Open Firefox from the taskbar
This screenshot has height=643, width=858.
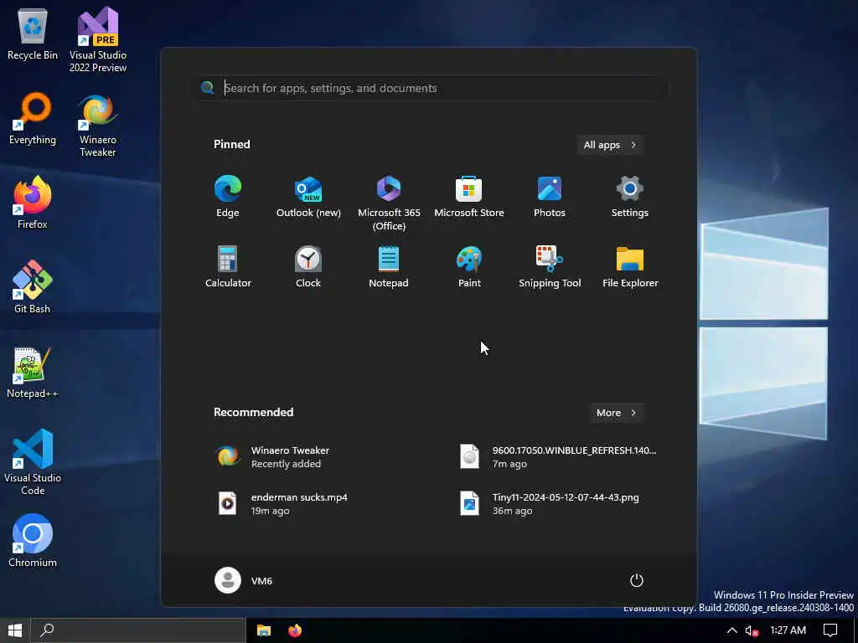coord(295,630)
